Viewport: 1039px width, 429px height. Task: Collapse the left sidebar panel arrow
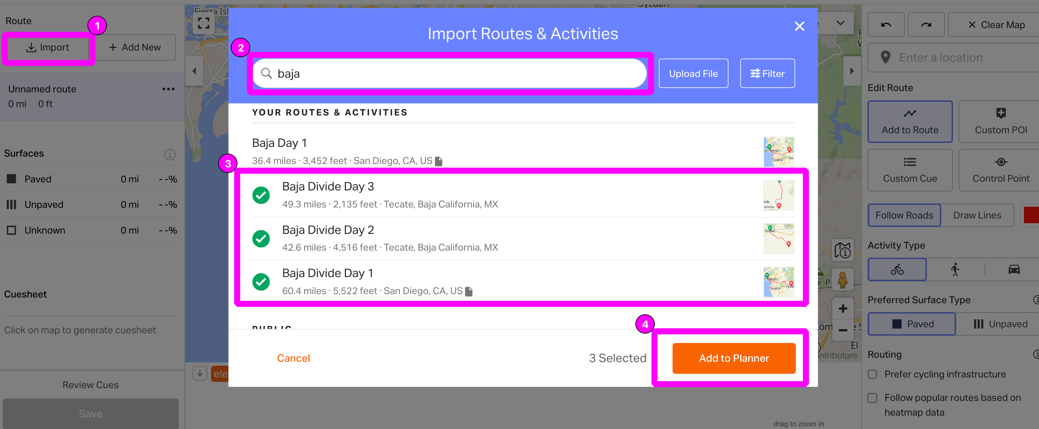tap(194, 71)
